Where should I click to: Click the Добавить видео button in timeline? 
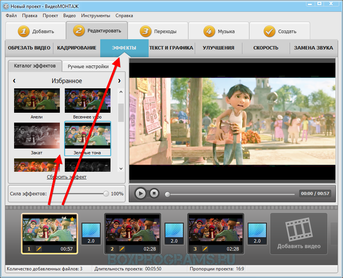(x=299, y=233)
